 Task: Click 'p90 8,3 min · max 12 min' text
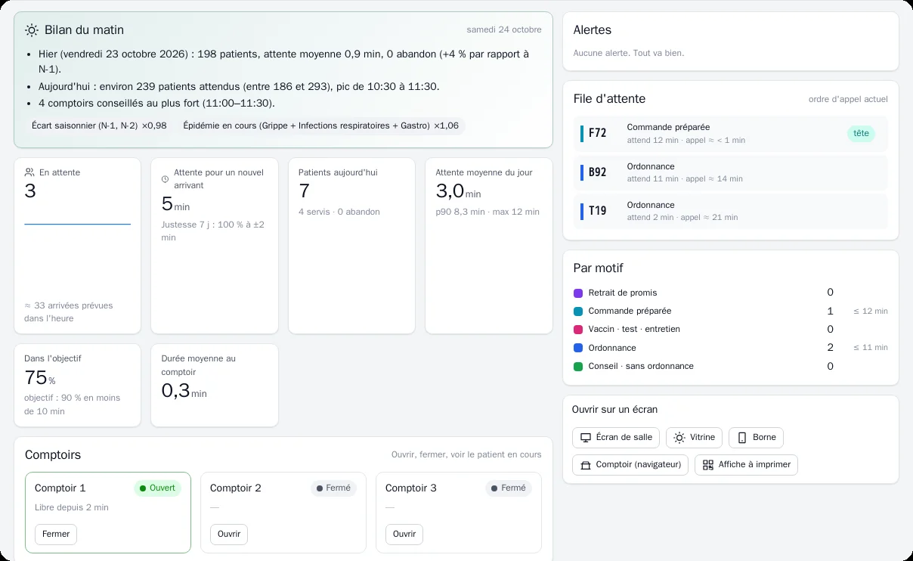coord(487,212)
